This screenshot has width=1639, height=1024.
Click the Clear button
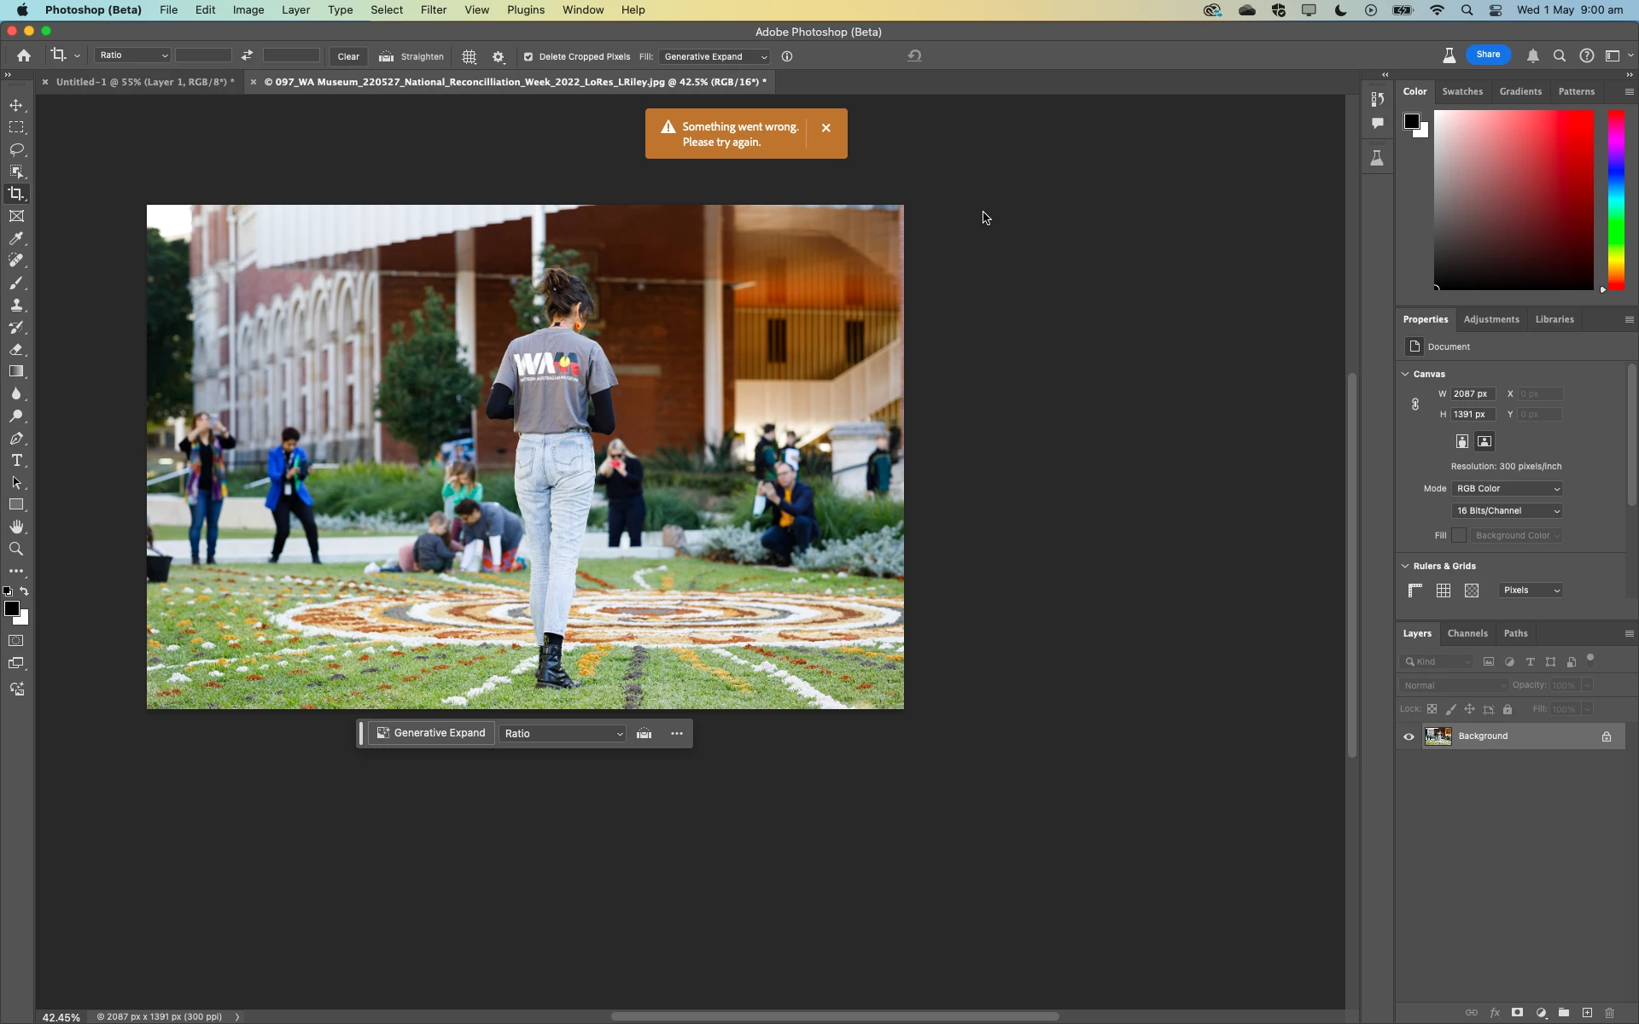click(x=348, y=57)
